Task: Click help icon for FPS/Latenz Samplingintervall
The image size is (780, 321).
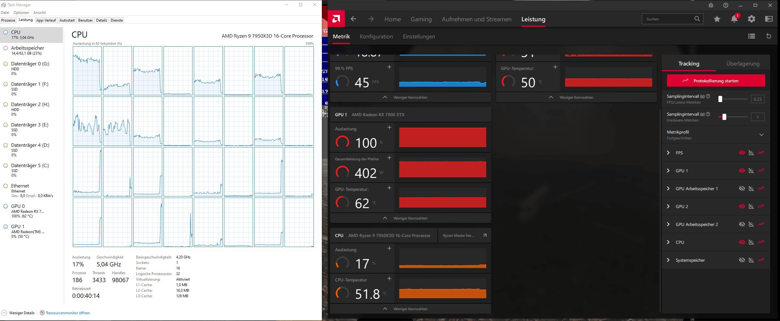Action: pos(708,96)
